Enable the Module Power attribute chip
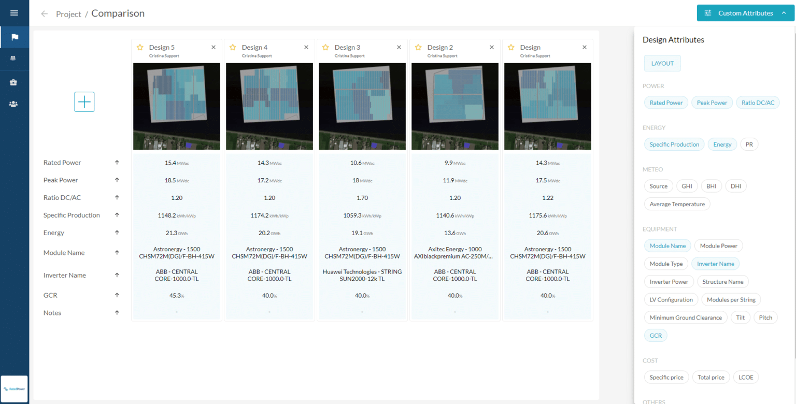796x404 pixels. [718, 246]
